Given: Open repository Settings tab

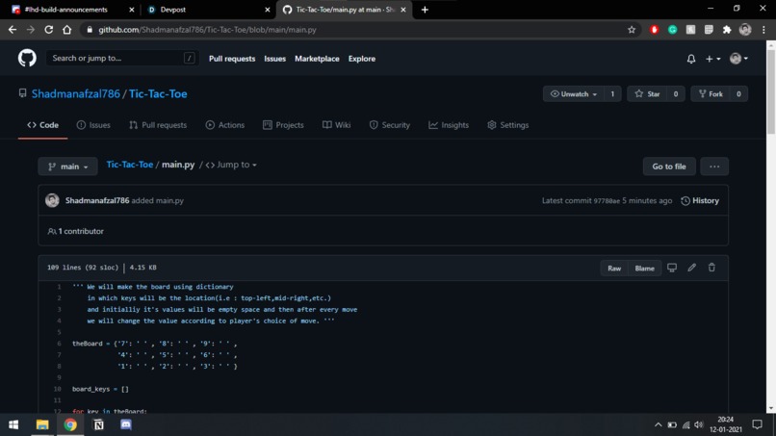Looking at the screenshot, I should (507, 125).
